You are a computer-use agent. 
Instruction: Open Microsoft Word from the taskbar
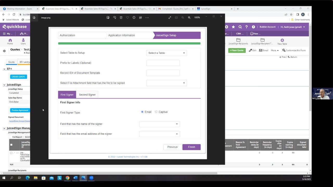pos(75,178)
